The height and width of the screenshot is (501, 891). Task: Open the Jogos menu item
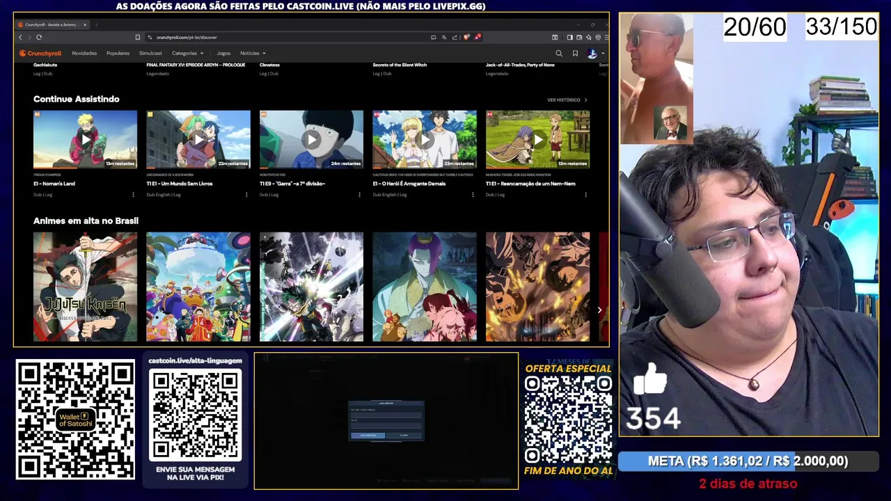click(223, 53)
